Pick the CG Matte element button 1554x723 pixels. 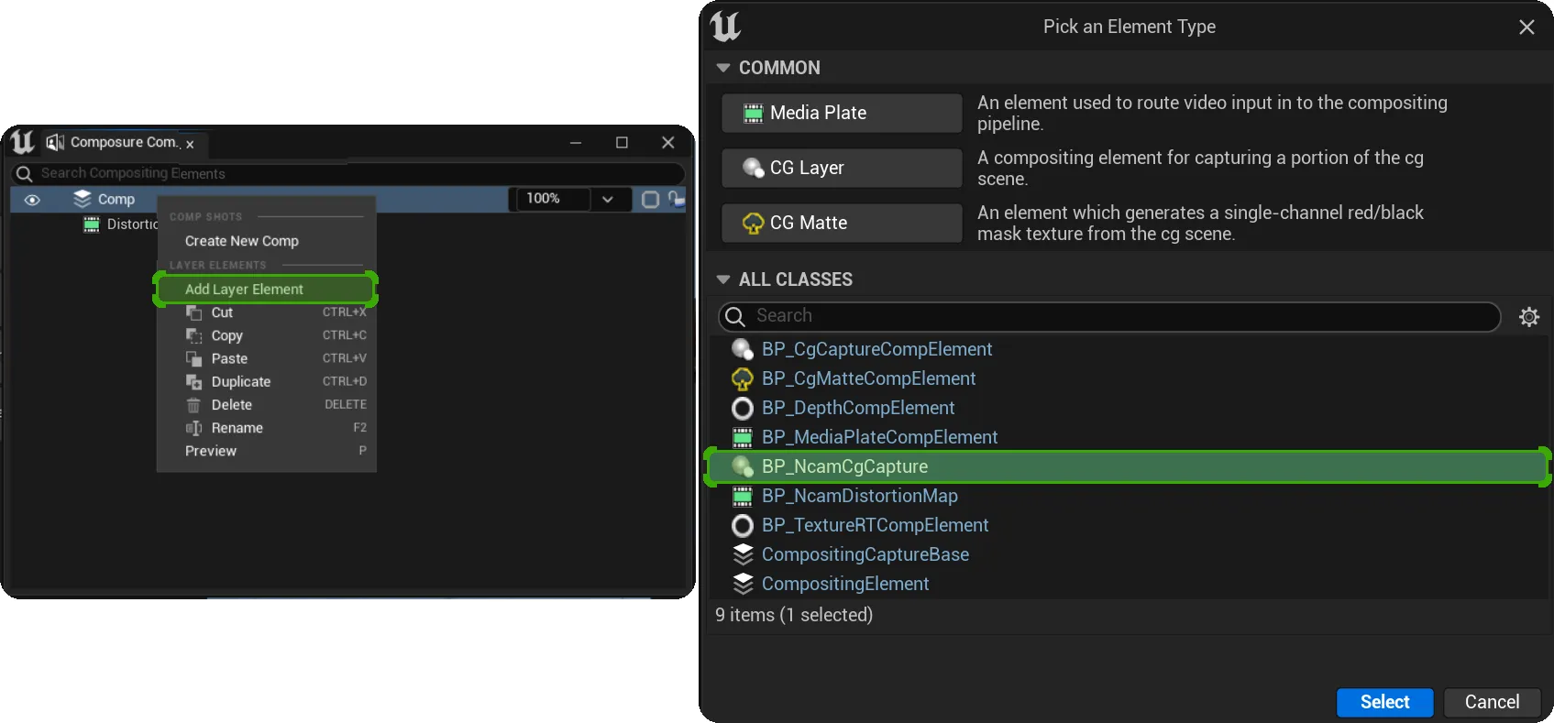pyautogui.click(x=842, y=223)
